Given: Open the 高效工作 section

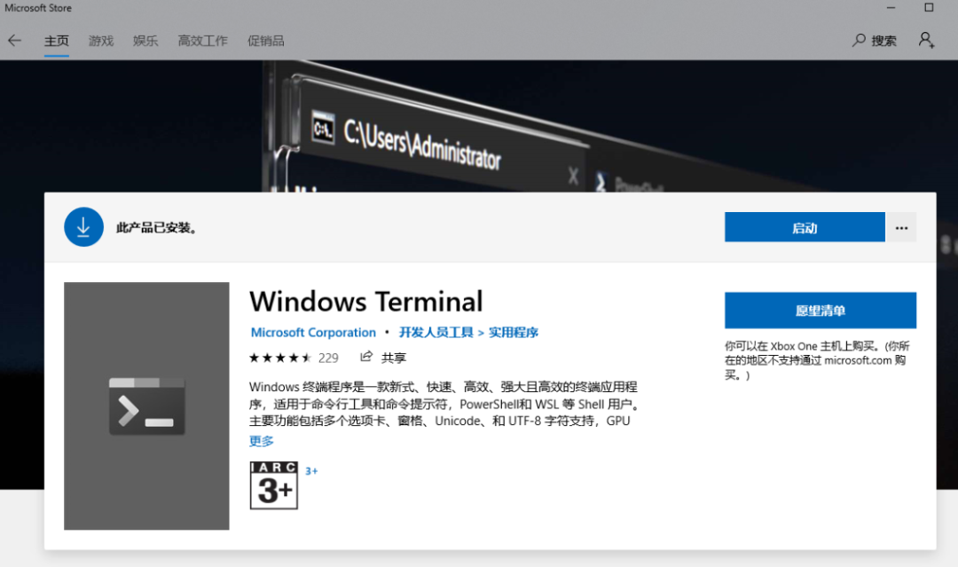Looking at the screenshot, I should tap(202, 40).
